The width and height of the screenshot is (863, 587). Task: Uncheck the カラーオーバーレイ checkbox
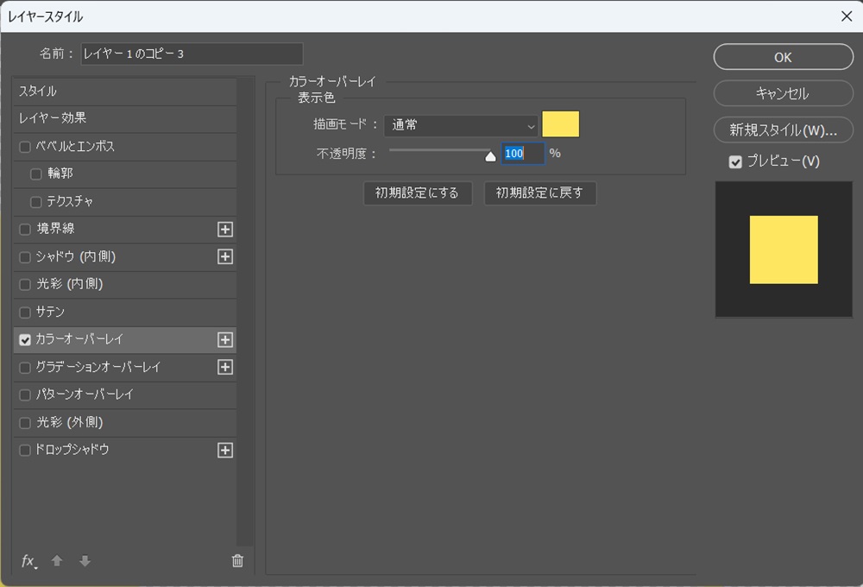pyautogui.click(x=25, y=340)
